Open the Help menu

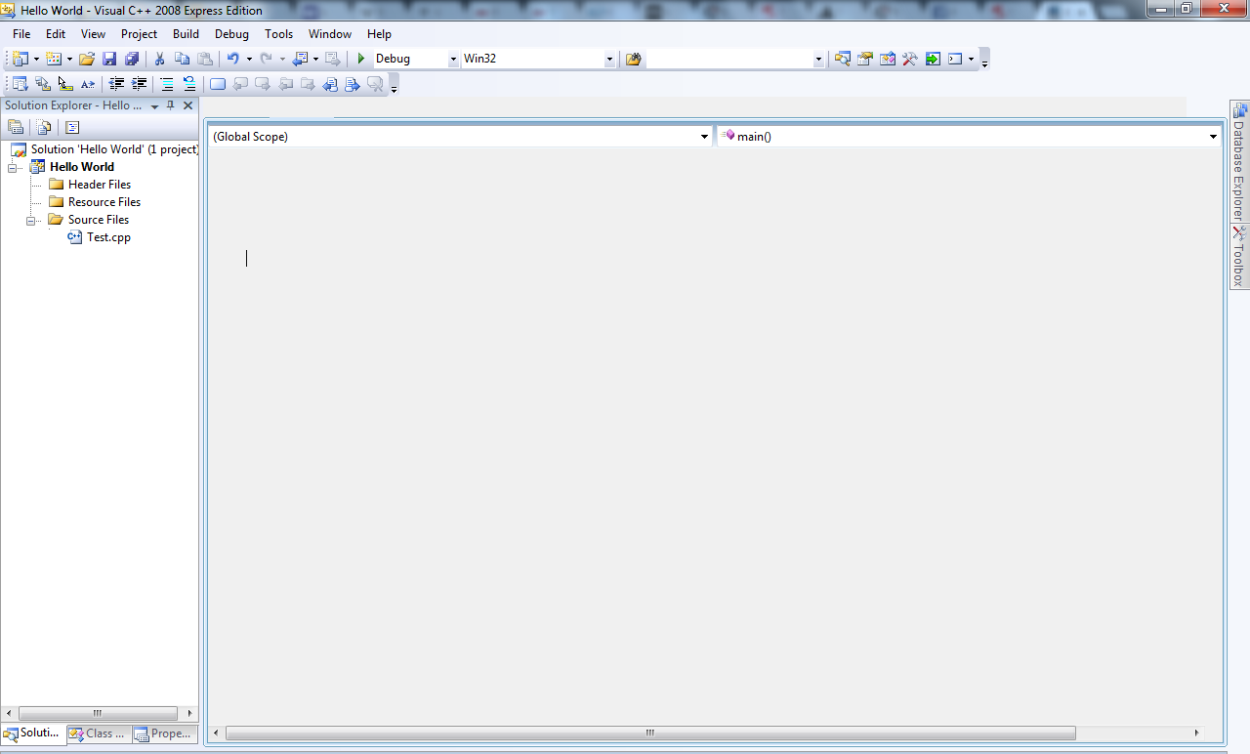[x=379, y=33]
